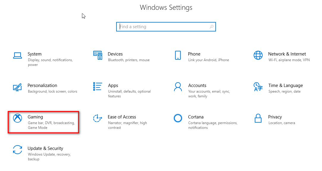
Task: Open the Apps list icon
Action: [x=98, y=87]
